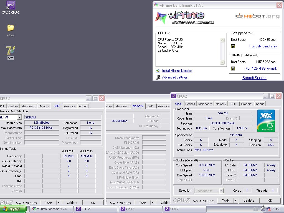Viewport: 284px width, 213px height.
Task: Open Caches tab in SPD CPU-Z window
Action: (x=13, y=106)
